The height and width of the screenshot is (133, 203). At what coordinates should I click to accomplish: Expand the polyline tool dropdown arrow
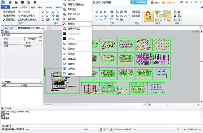(60, 12)
